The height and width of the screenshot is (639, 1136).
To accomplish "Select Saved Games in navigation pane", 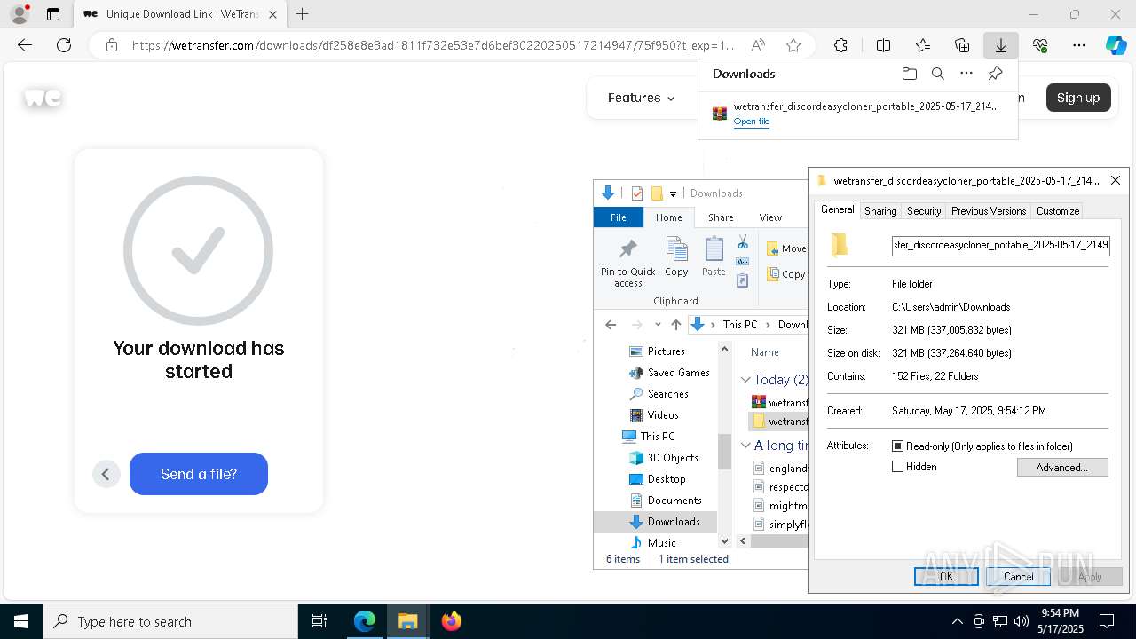I will coord(678,373).
